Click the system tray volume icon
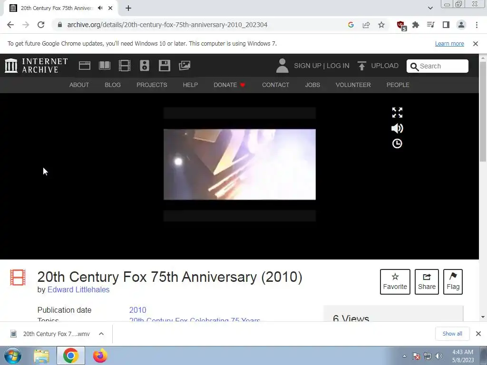This screenshot has height=365, width=487. pyautogui.click(x=438, y=356)
